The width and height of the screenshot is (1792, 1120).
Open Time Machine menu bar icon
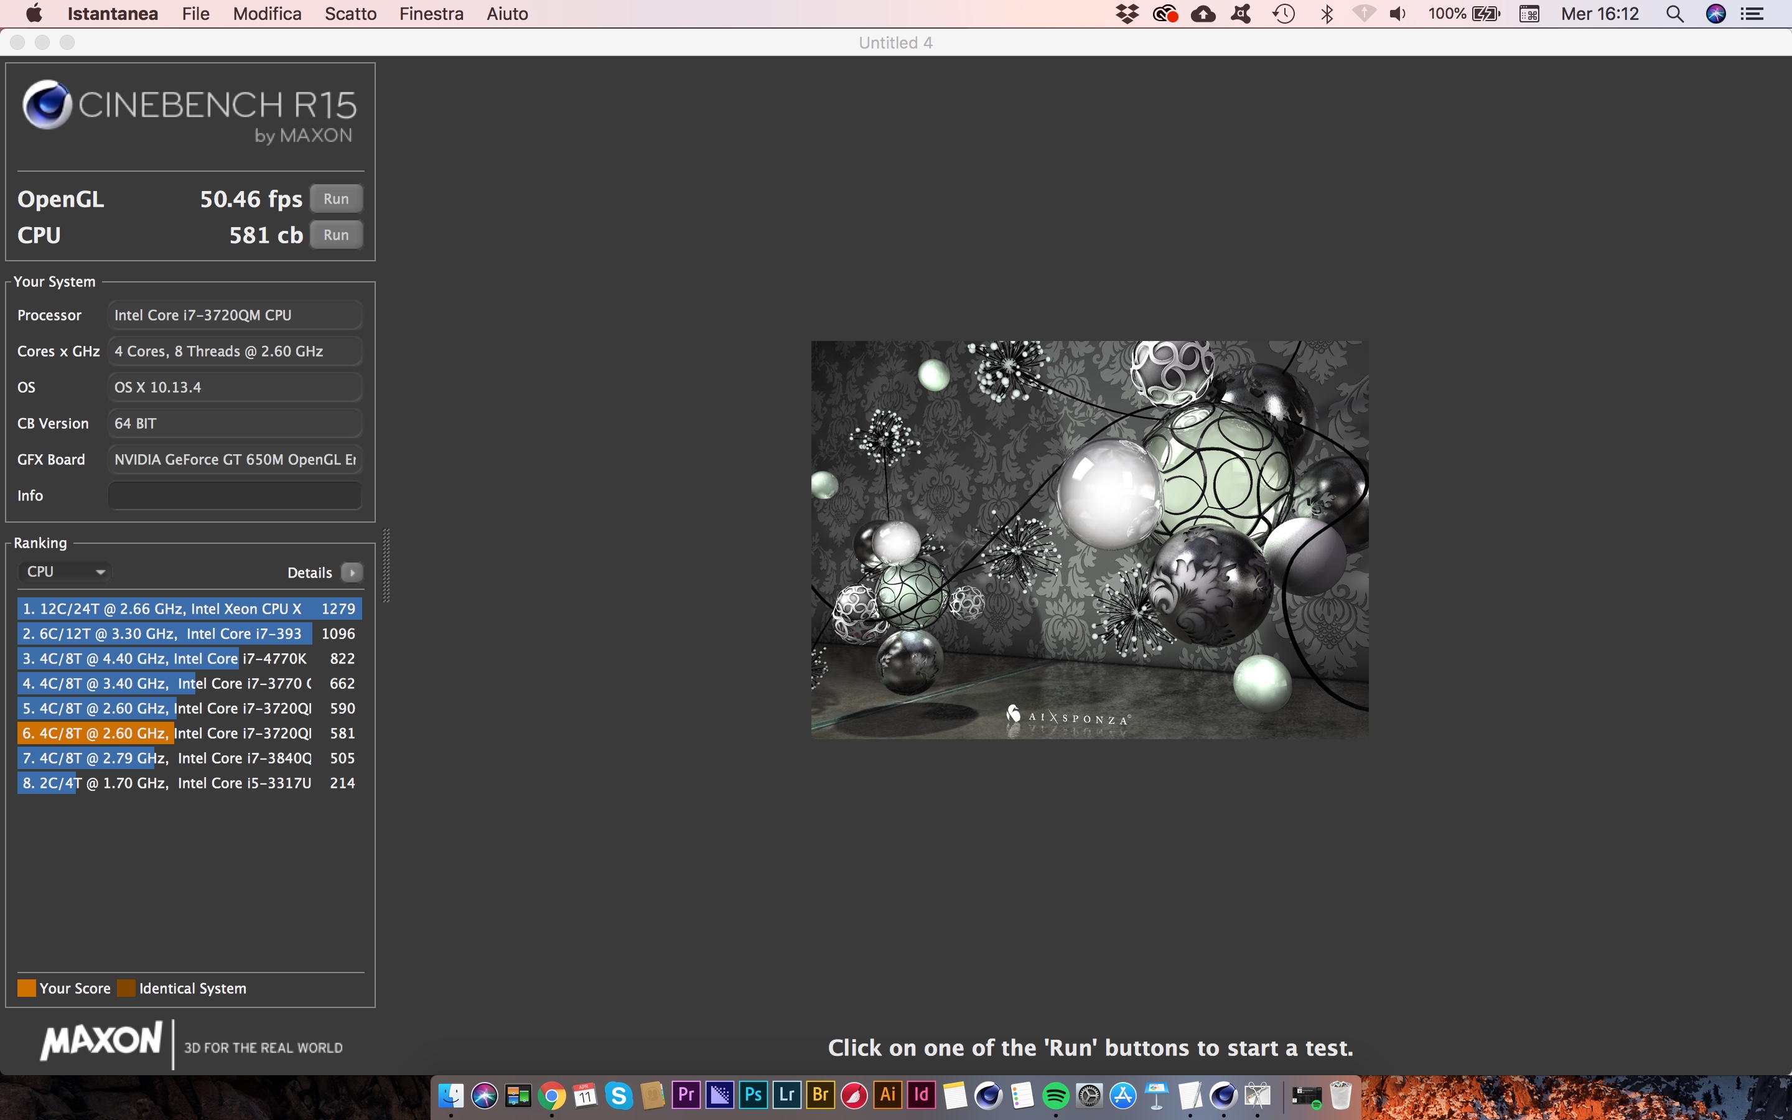(x=1284, y=14)
